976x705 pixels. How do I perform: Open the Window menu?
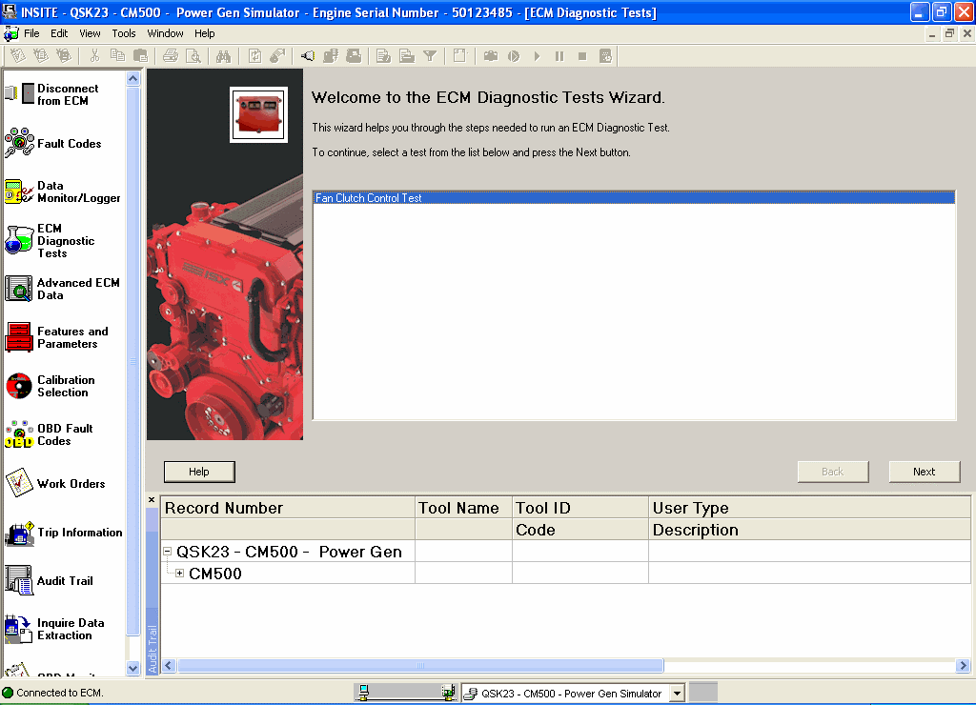[x=165, y=33]
